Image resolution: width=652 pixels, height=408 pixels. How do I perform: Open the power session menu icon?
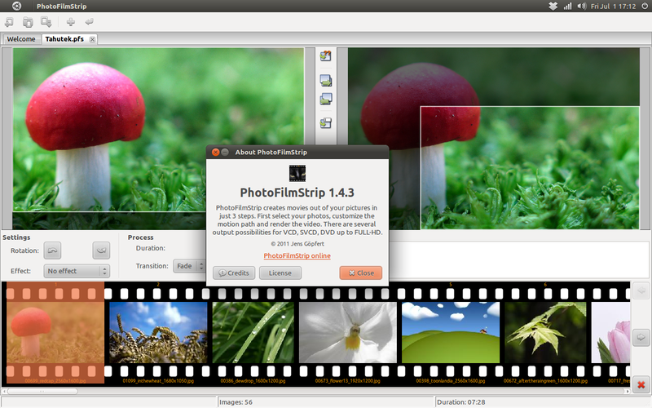click(645, 7)
